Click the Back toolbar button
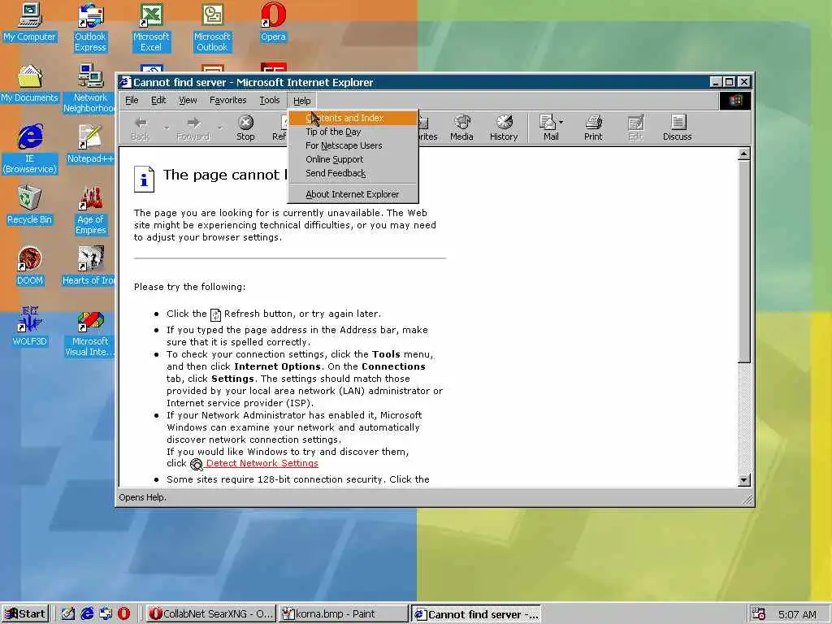This screenshot has width=832, height=624. pos(140,128)
